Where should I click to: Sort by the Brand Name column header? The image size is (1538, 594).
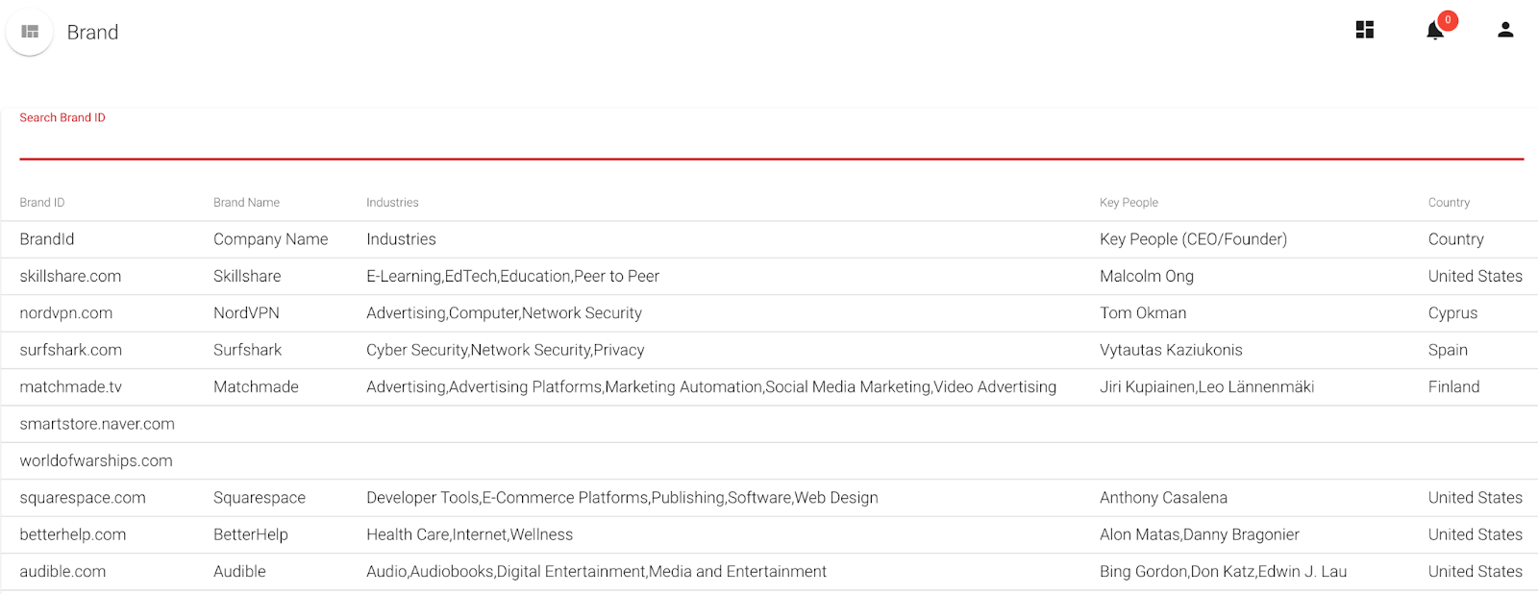click(x=246, y=203)
